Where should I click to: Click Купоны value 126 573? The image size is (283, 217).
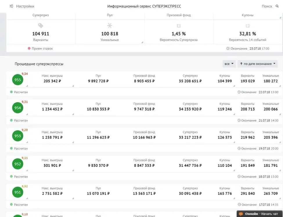(225, 138)
